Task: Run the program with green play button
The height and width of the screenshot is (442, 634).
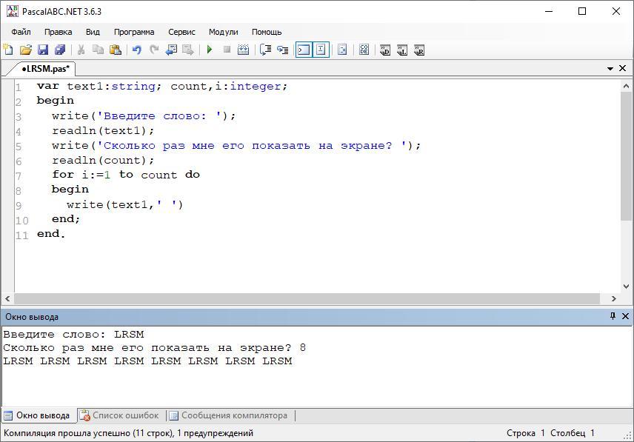Action: (x=210, y=50)
